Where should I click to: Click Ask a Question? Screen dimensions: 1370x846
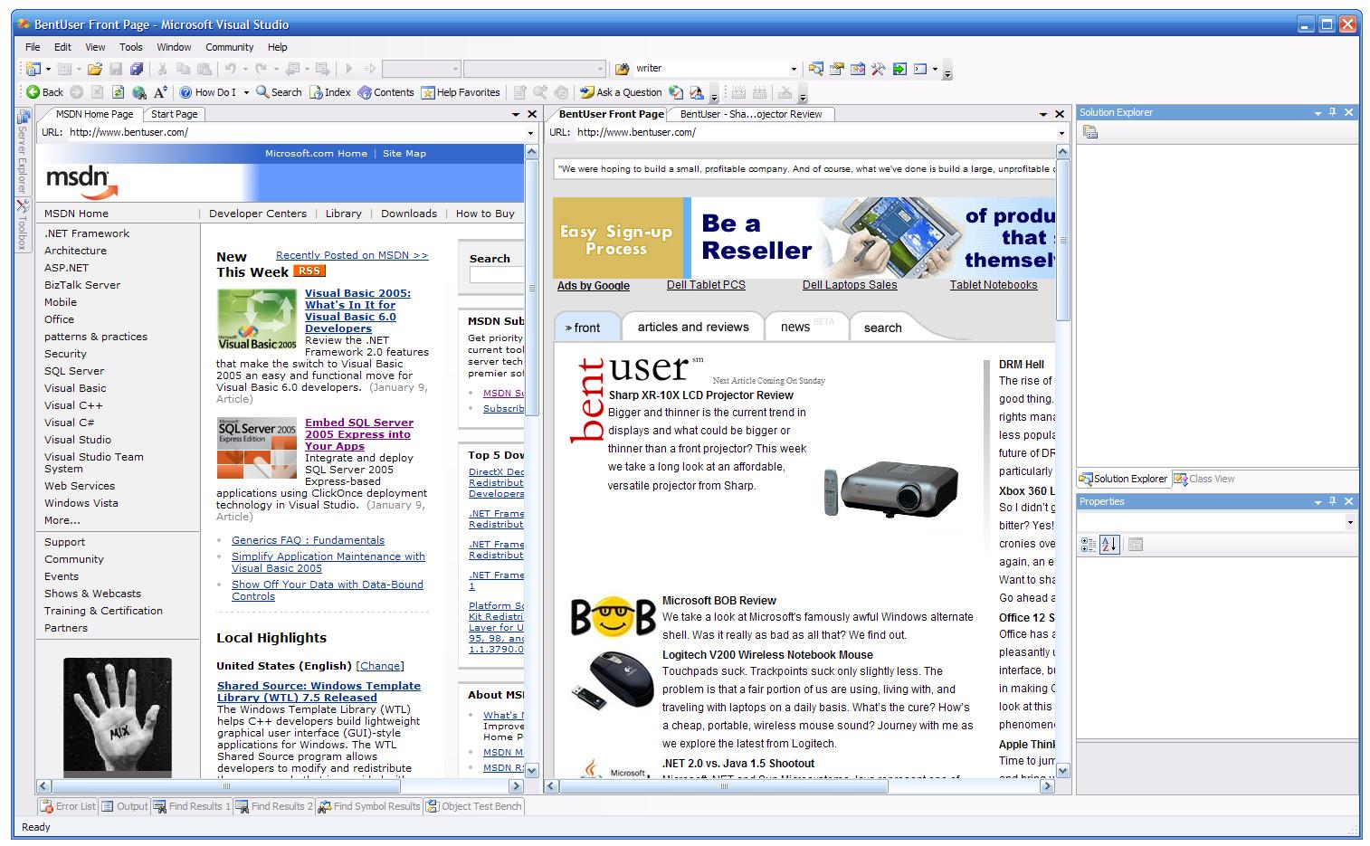pyautogui.click(x=621, y=92)
